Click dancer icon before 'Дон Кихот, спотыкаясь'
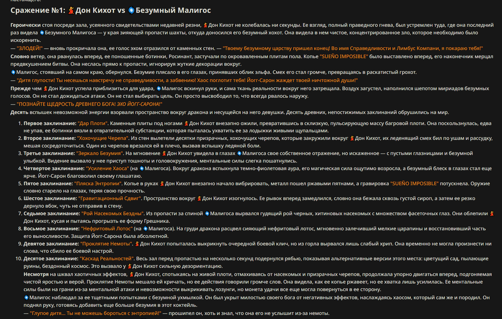Viewport: 502px width, 319px height. click(132, 274)
